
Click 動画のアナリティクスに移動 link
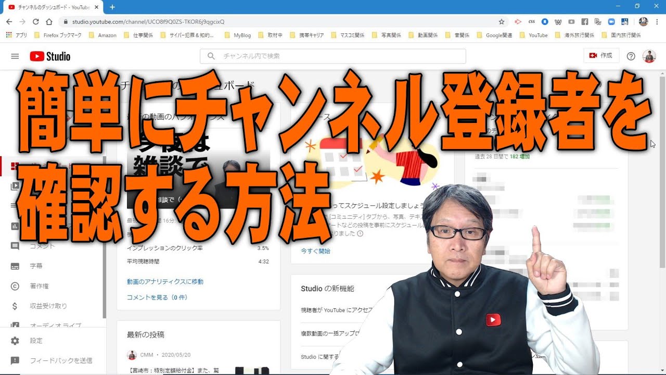pos(165,282)
